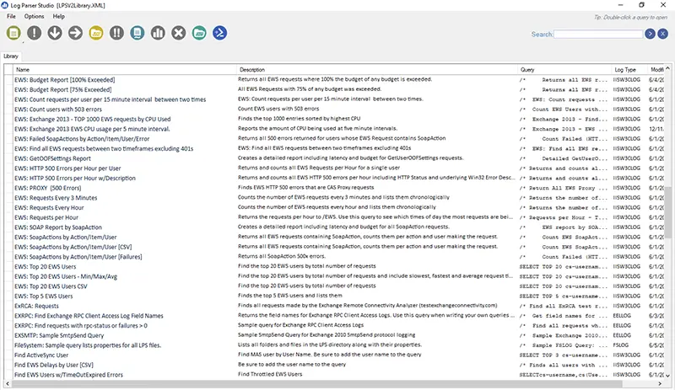Open the Help menu
675x390 pixels.
[58, 16]
